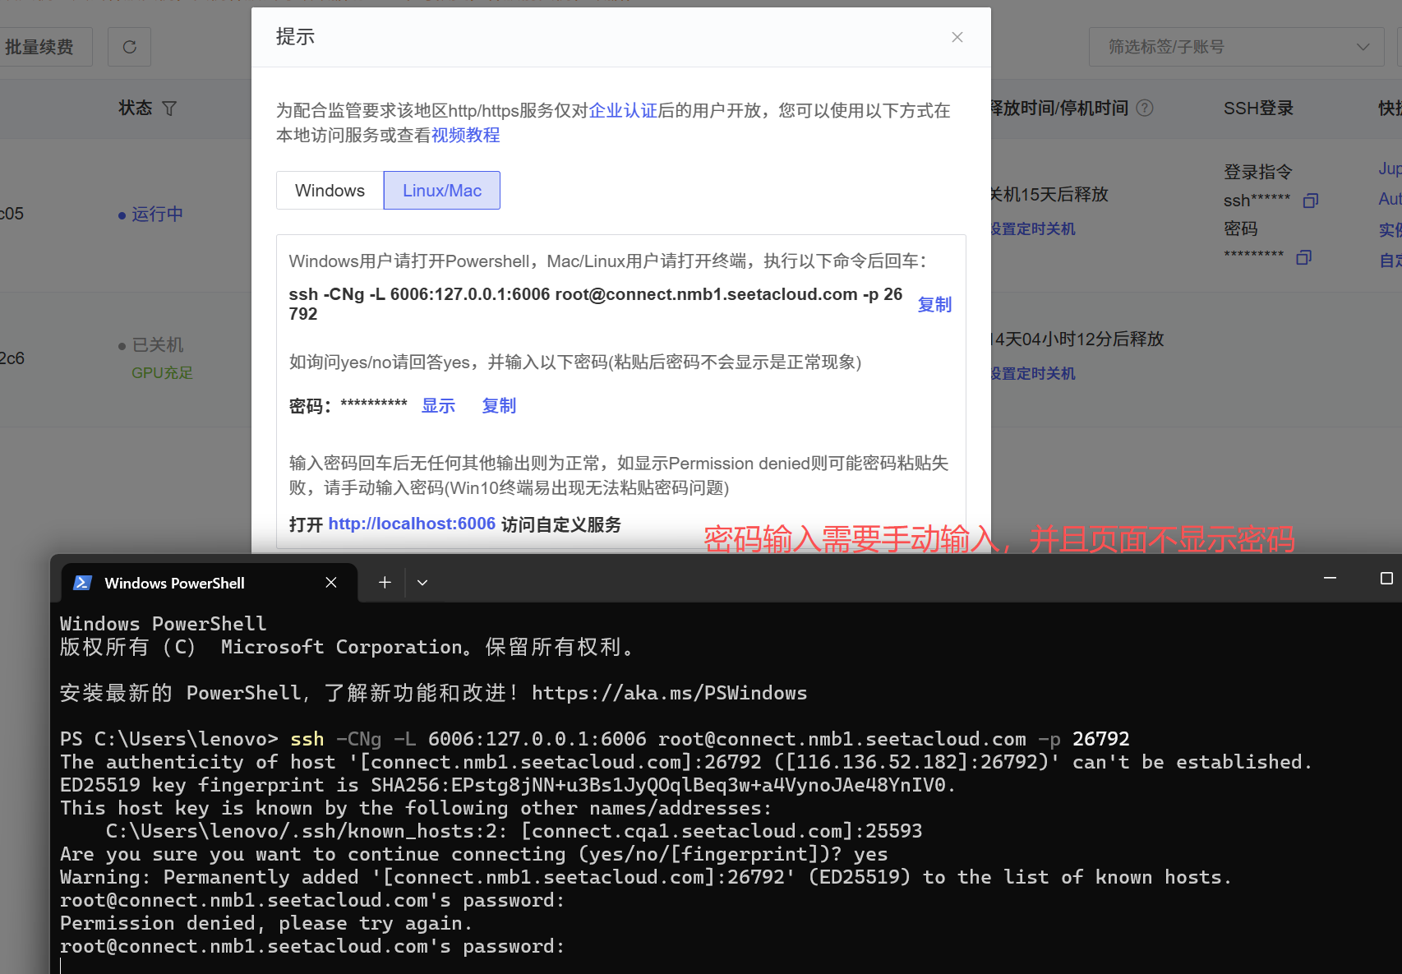Switch to the Windows tab
Image resolution: width=1402 pixels, height=974 pixels.
[x=330, y=190]
